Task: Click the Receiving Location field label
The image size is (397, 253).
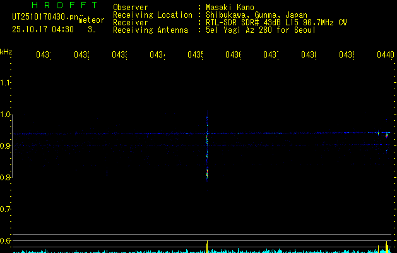Action: 152,15
